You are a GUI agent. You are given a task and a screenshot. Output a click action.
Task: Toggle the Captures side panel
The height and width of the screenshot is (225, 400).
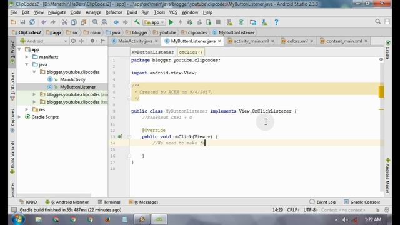click(x=12, y=121)
